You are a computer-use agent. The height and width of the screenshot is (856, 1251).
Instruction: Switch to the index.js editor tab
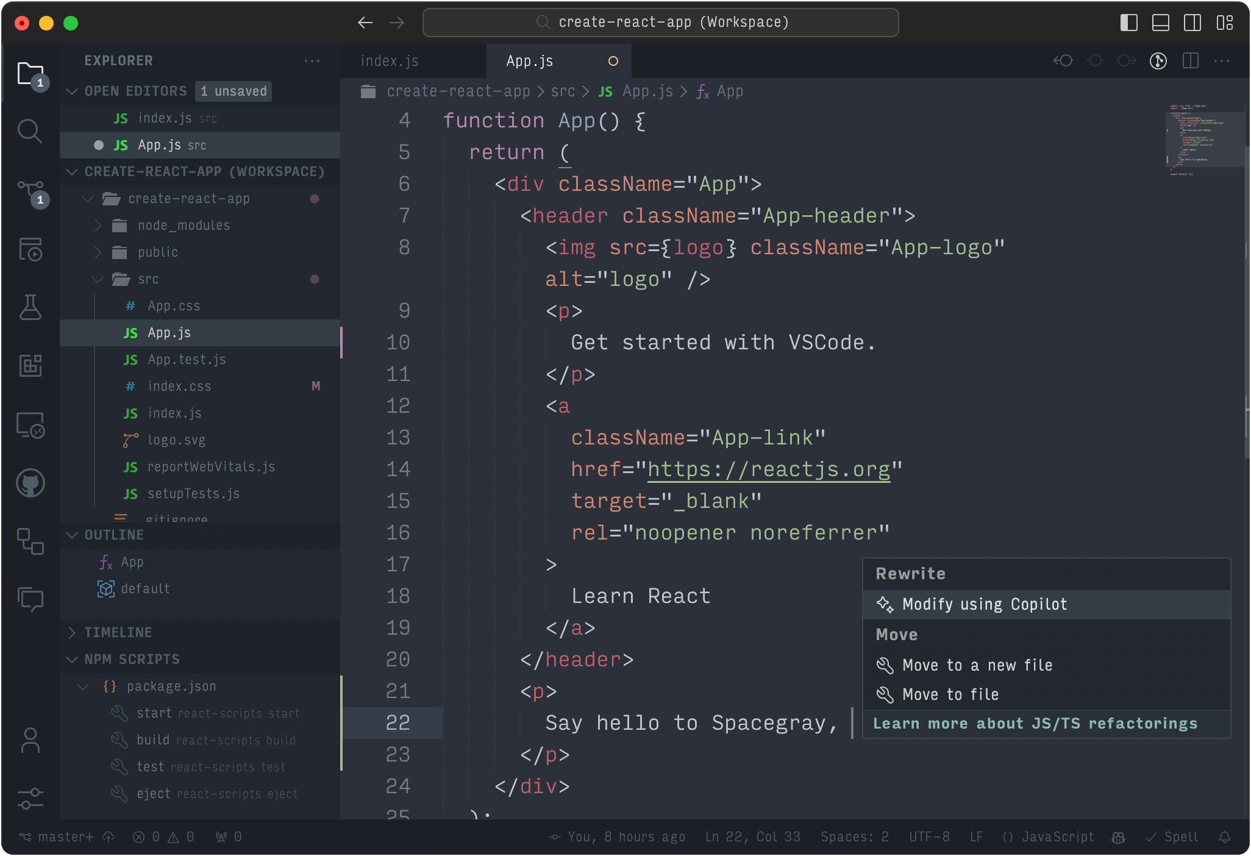[390, 61]
